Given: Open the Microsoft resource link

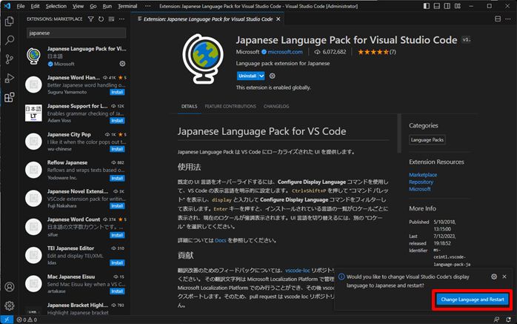Looking at the screenshot, I should pos(420,189).
